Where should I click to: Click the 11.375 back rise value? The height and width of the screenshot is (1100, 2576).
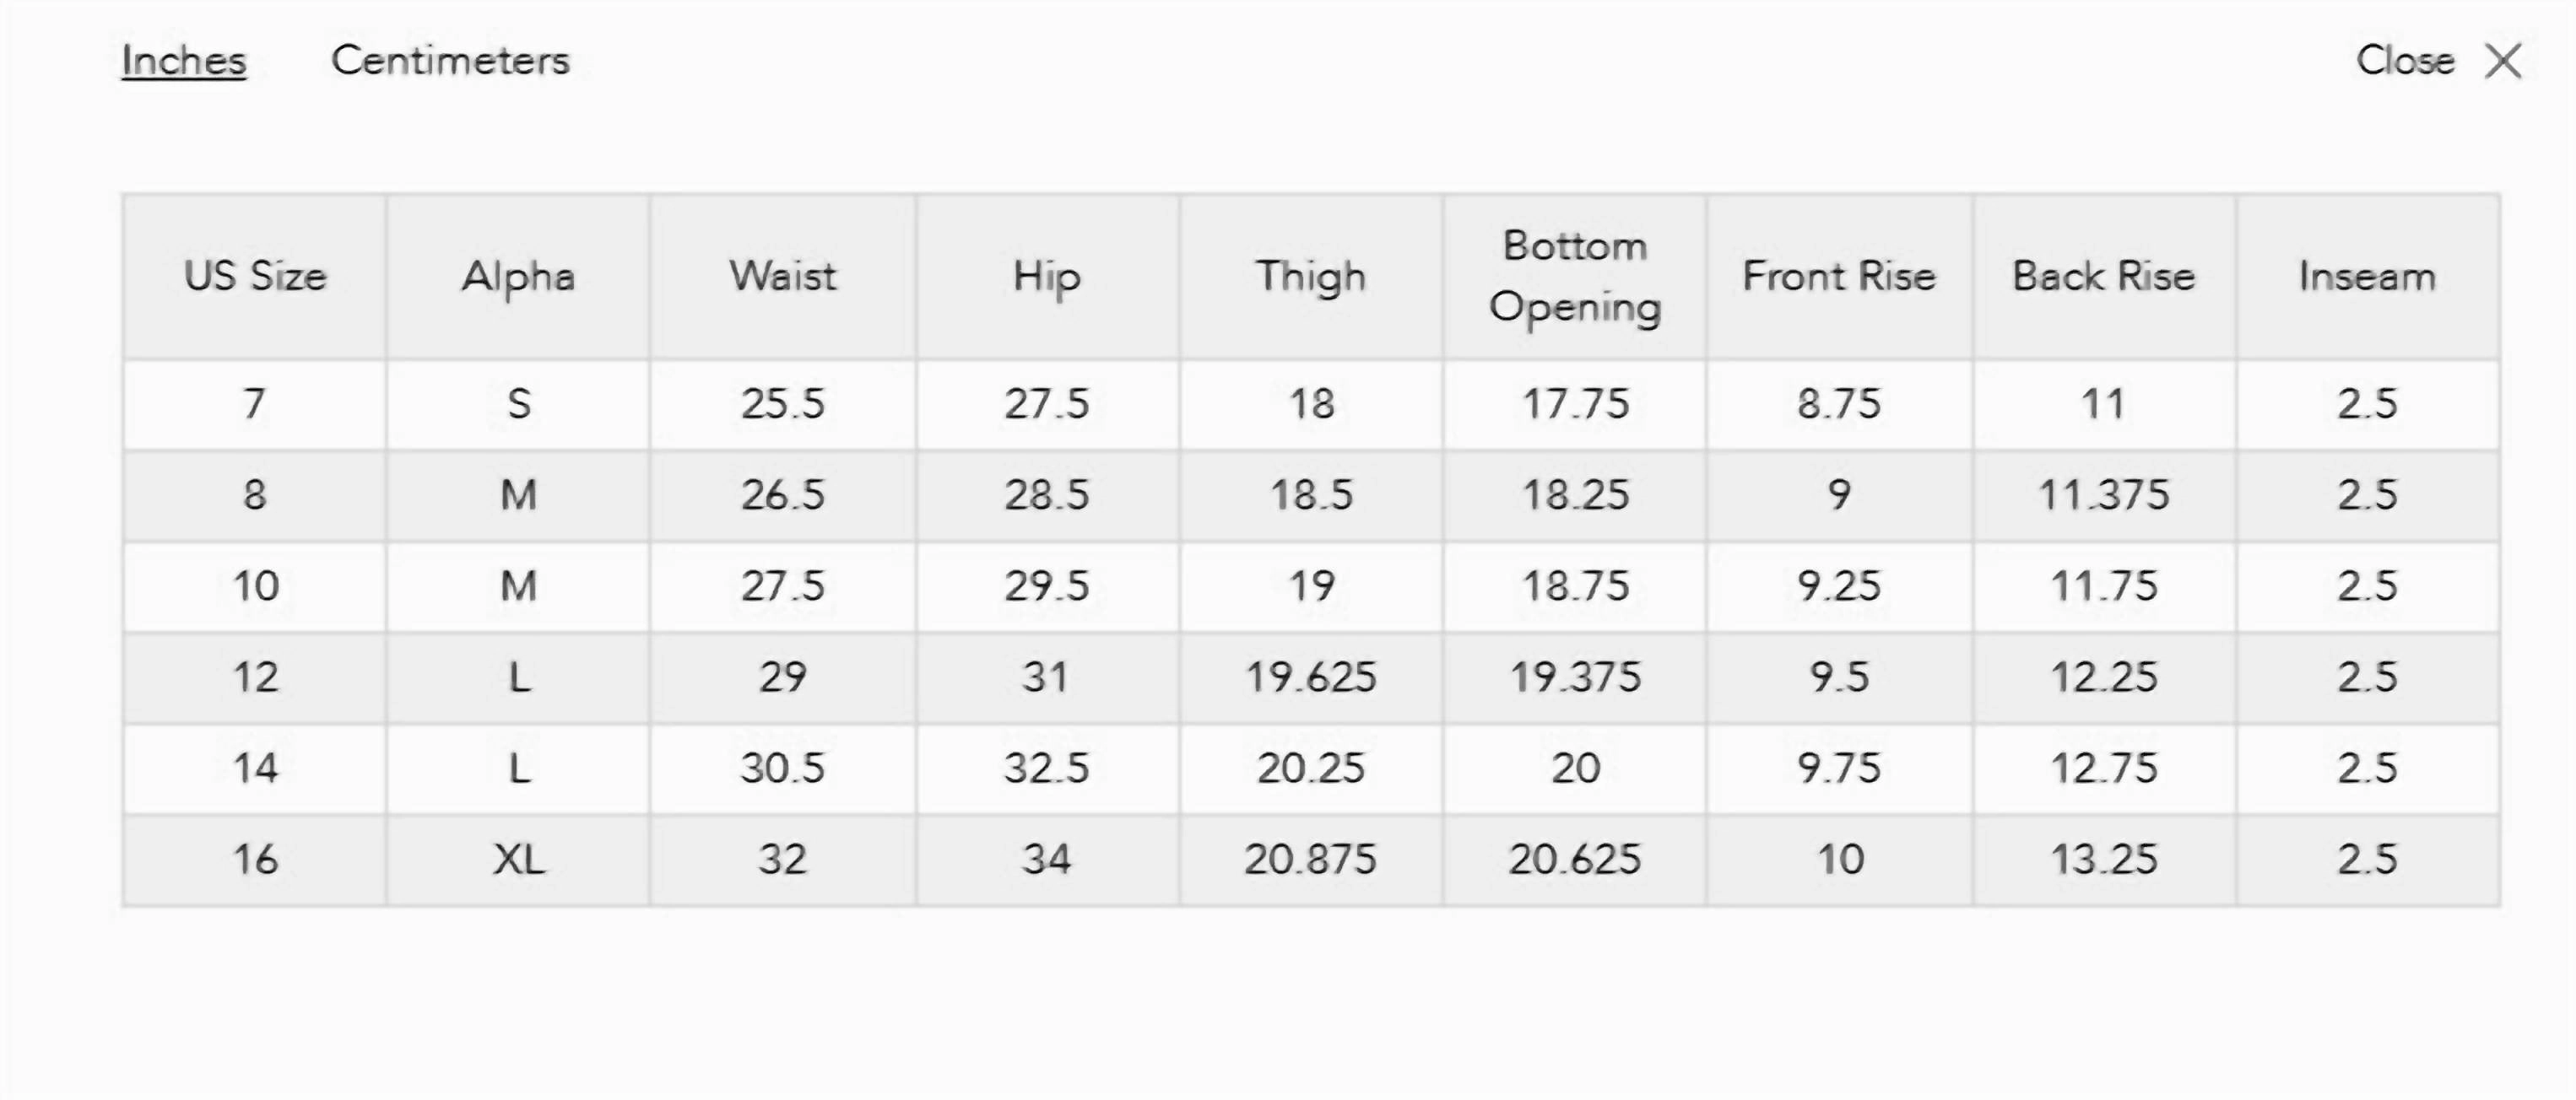[2104, 495]
